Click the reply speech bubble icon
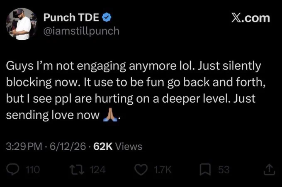 pyautogui.click(x=12, y=170)
